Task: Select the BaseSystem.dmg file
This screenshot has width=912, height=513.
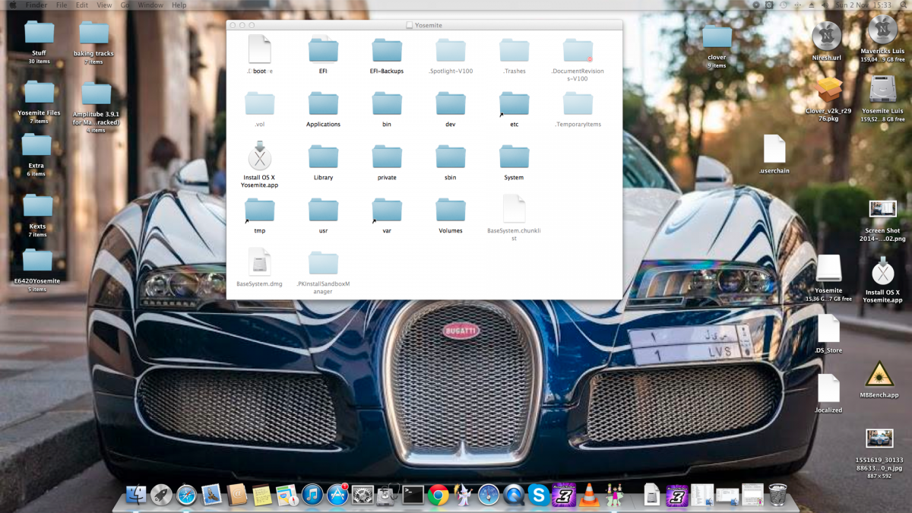Action: click(x=259, y=262)
